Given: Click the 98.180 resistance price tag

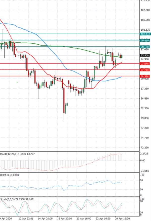Looking at the screenshot, I should [145, 47].
